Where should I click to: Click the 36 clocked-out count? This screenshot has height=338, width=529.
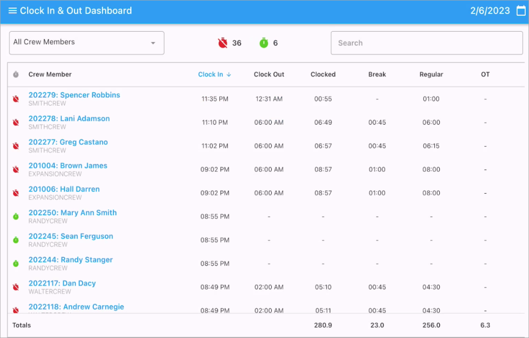coord(237,43)
